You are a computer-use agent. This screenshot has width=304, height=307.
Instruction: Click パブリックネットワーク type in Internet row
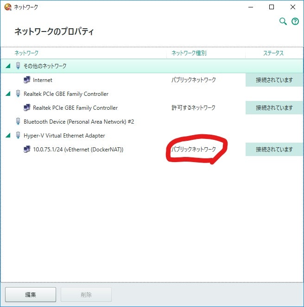194,80
